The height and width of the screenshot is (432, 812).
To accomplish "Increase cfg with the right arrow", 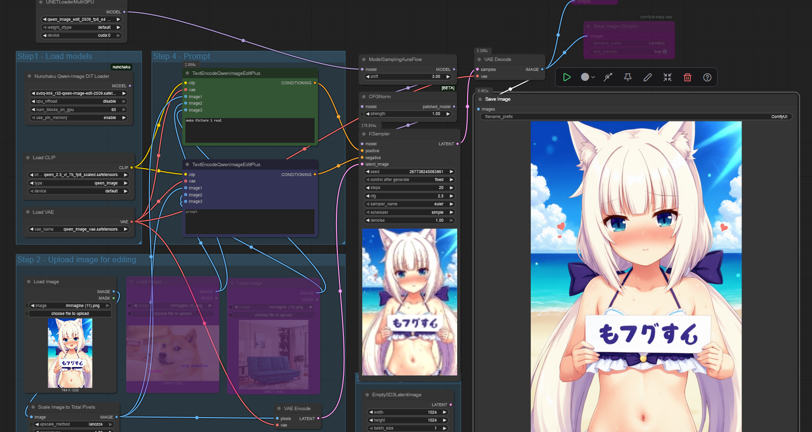I will [451, 196].
